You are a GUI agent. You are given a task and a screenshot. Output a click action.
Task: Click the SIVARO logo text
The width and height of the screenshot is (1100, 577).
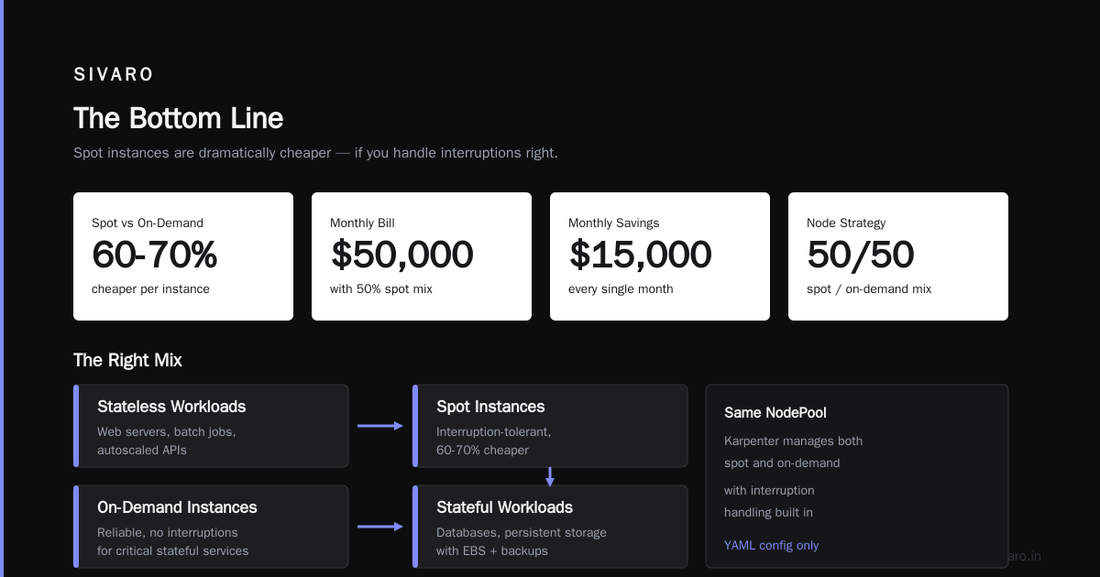[114, 75]
